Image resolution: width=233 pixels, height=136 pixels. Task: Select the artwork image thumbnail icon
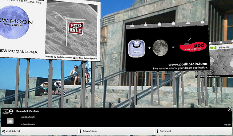pyautogui.click(x=10, y=121)
